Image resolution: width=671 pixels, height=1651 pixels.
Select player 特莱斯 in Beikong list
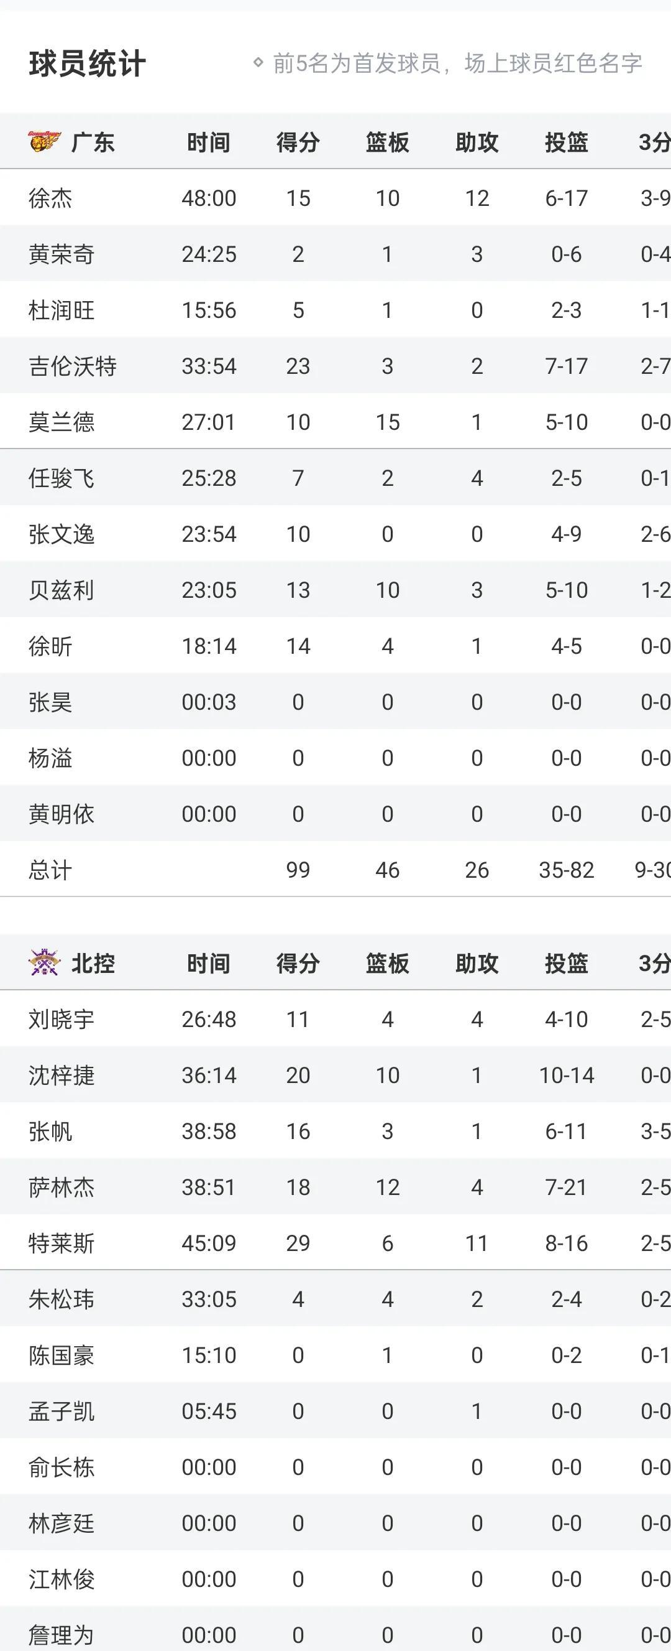click(62, 1244)
